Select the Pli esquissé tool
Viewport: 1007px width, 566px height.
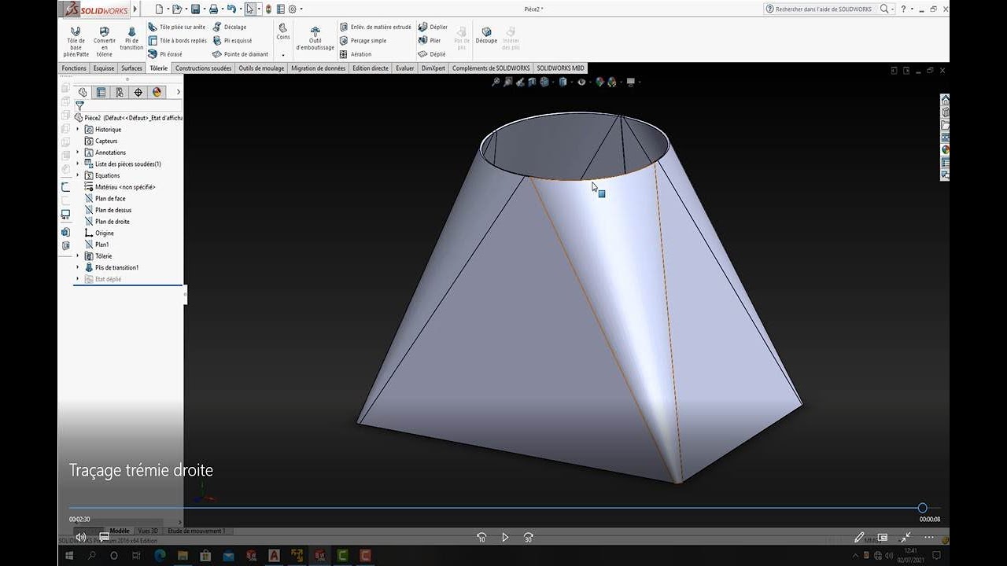[232, 40]
